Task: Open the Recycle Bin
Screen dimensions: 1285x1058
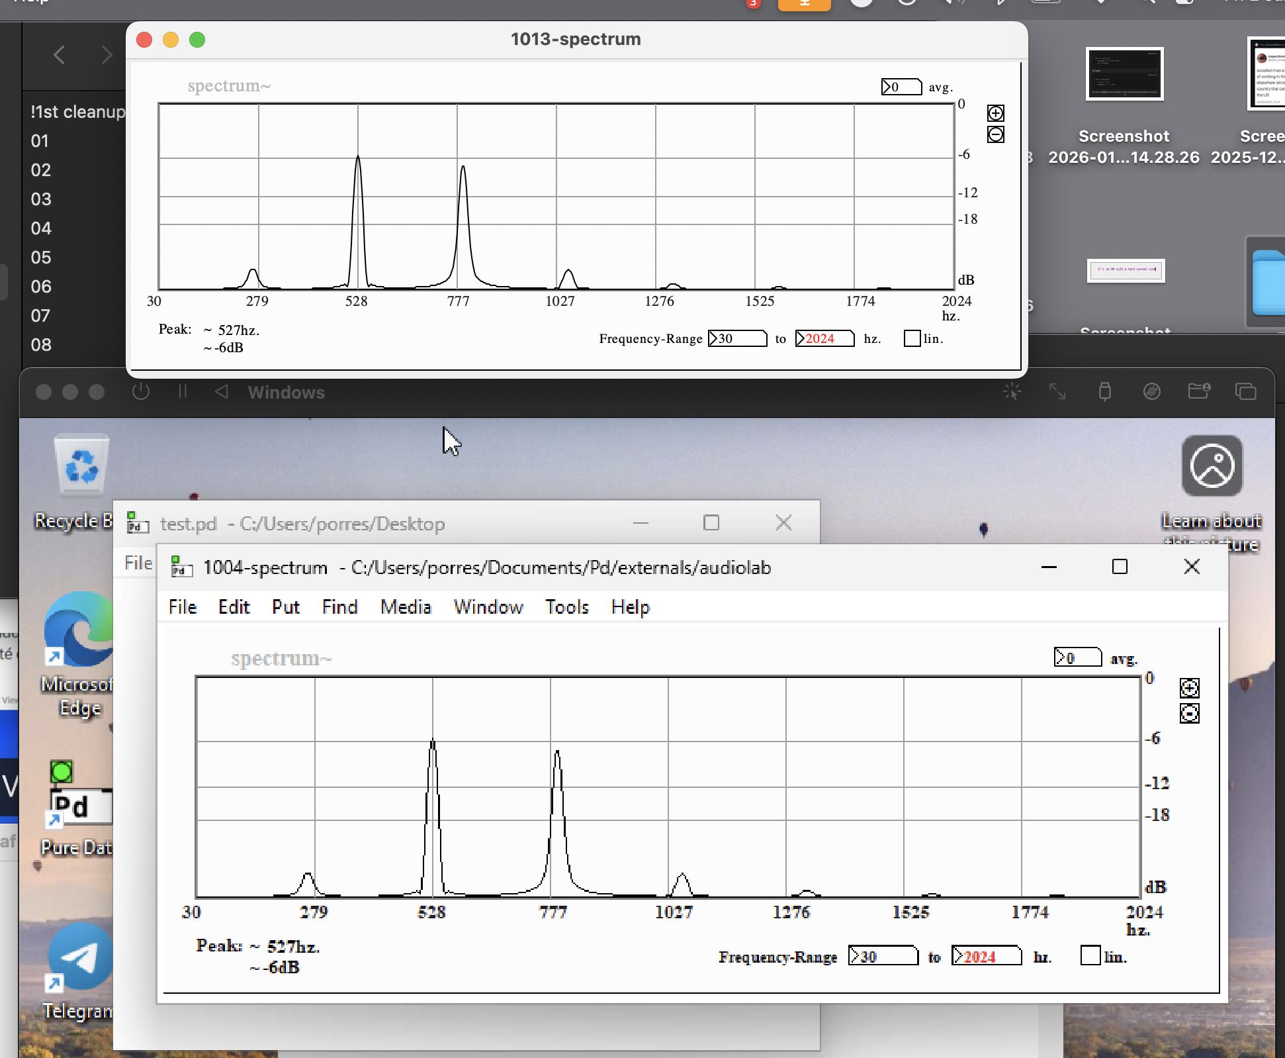Action: tap(80, 465)
